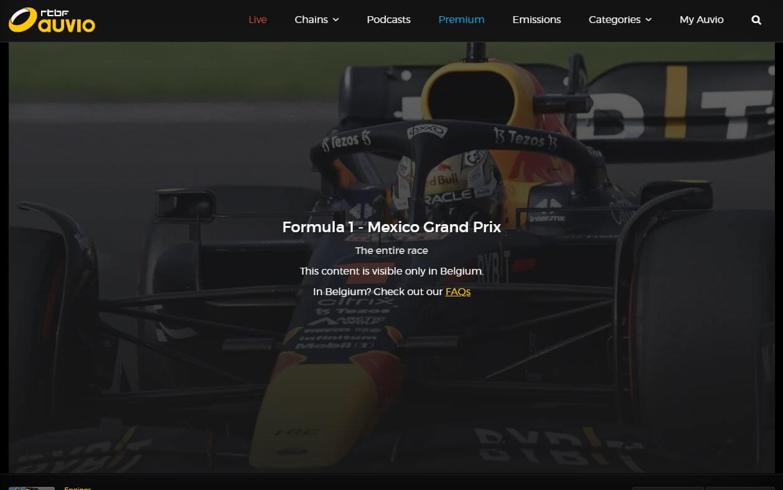Viewport: 783px width, 490px height.
Task: Follow the FAQs link
Action: pyautogui.click(x=458, y=291)
